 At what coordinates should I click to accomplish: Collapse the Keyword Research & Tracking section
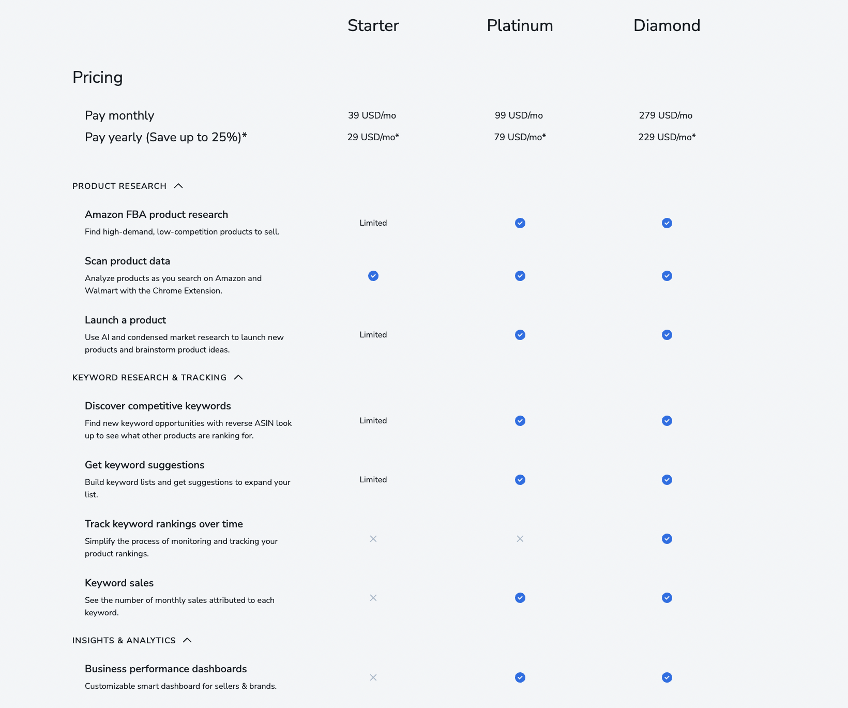click(238, 377)
